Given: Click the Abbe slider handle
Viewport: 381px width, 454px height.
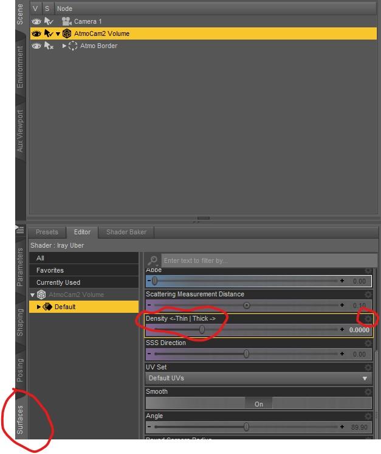Looking at the screenshot, I should tap(155, 281).
